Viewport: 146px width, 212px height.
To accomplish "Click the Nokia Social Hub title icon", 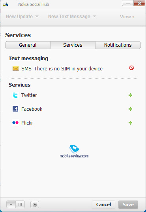I will coord(6,5).
